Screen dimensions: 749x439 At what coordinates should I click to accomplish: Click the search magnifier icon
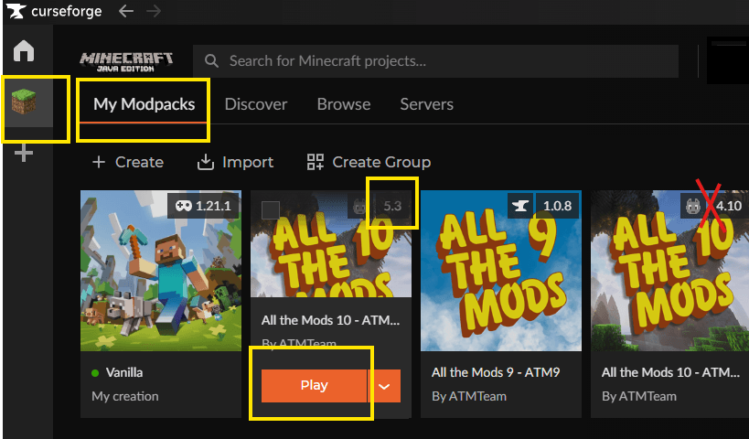click(211, 61)
